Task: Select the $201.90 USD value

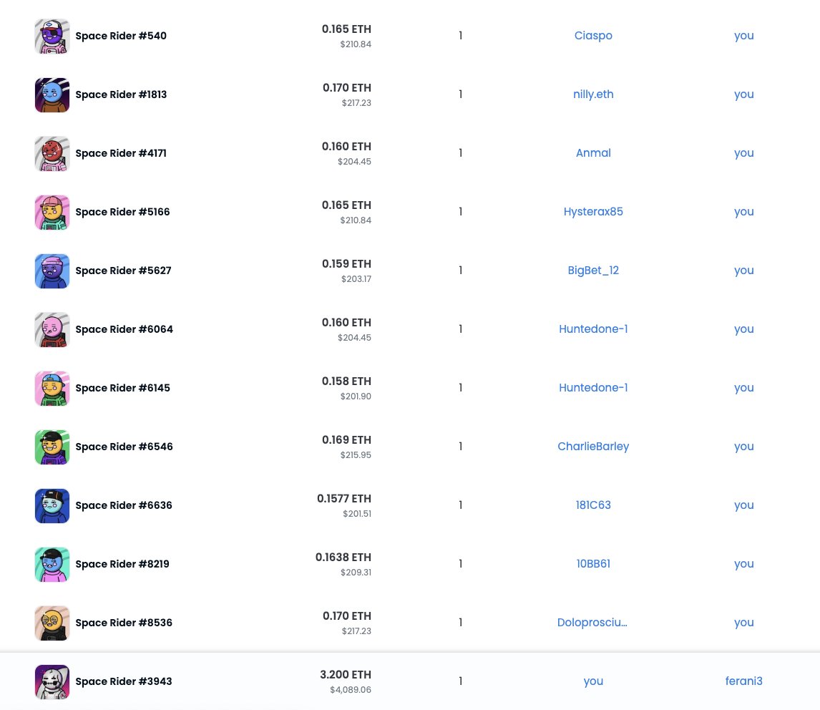Action: [x=356, y=396]
